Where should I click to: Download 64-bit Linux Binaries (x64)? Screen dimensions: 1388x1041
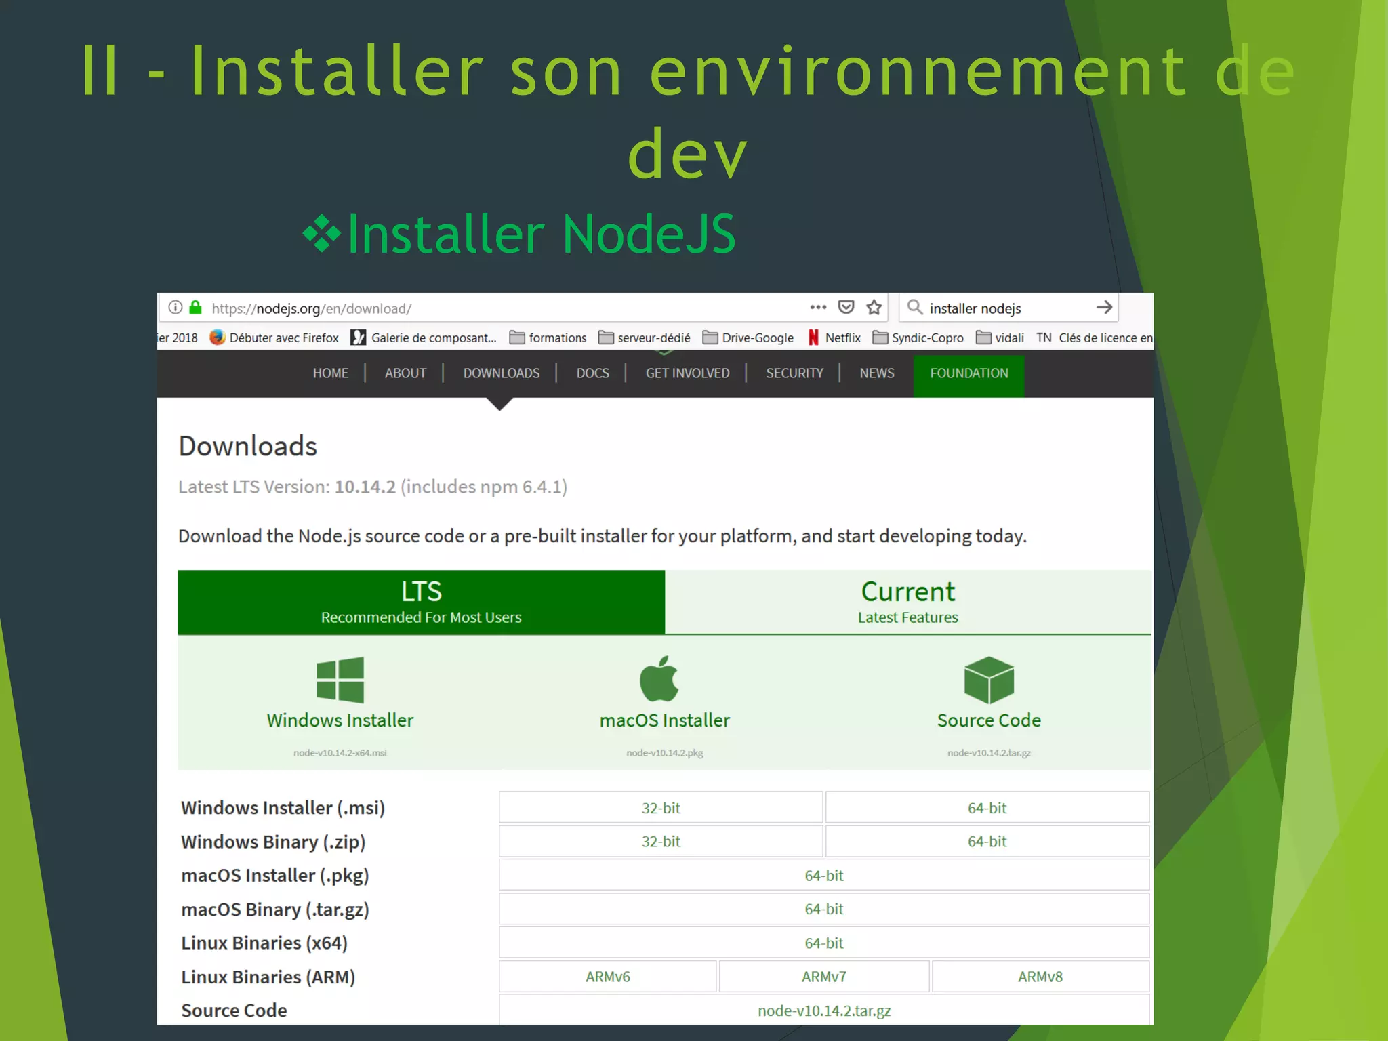coord(824,943)
